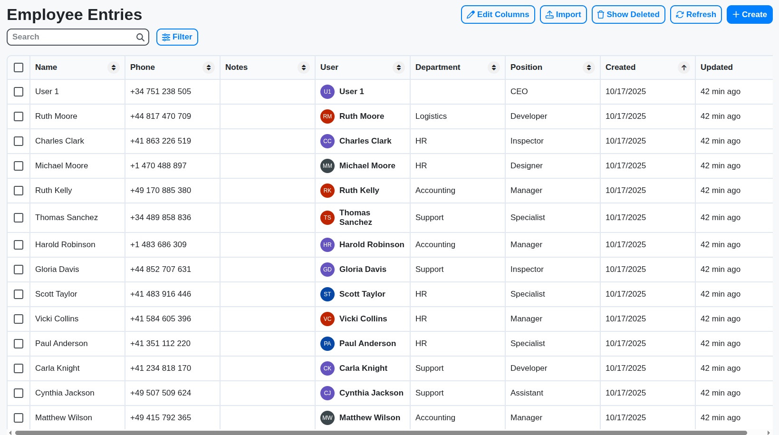
Task: Check the checkbox next to Charles Clark
Action: pyautogui.click(x=19, y=141)
